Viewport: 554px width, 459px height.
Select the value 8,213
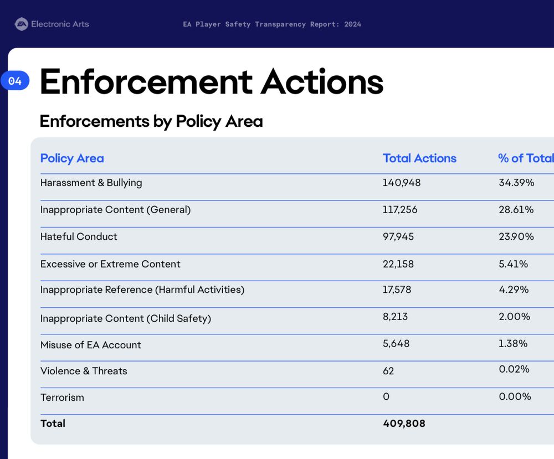[395, 317]
